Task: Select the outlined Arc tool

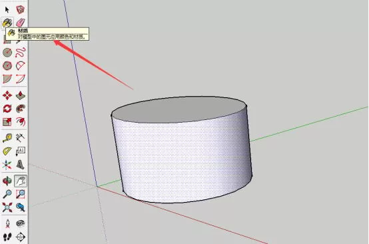Action: (21, 65)
